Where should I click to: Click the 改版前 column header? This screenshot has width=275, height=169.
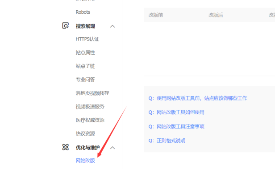[156, 15]
